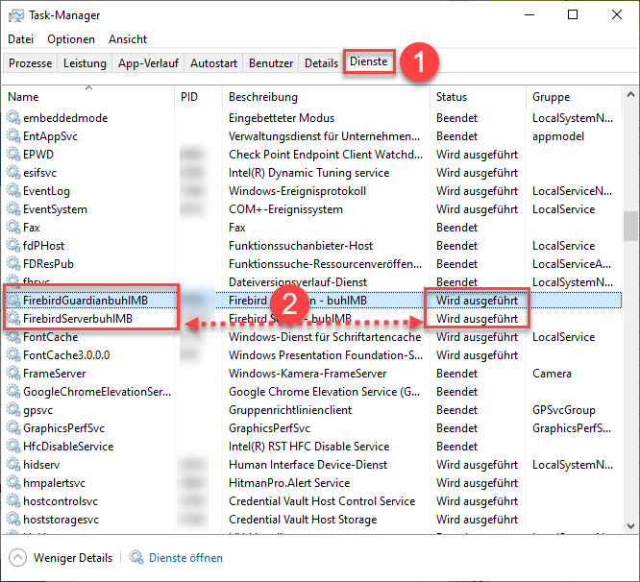Sort services by Status column header

(x=452, y=97)
